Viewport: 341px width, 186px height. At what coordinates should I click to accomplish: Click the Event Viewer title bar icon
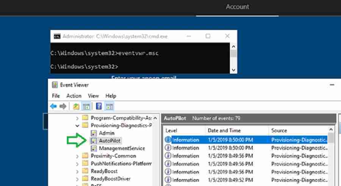click(55, 85)
